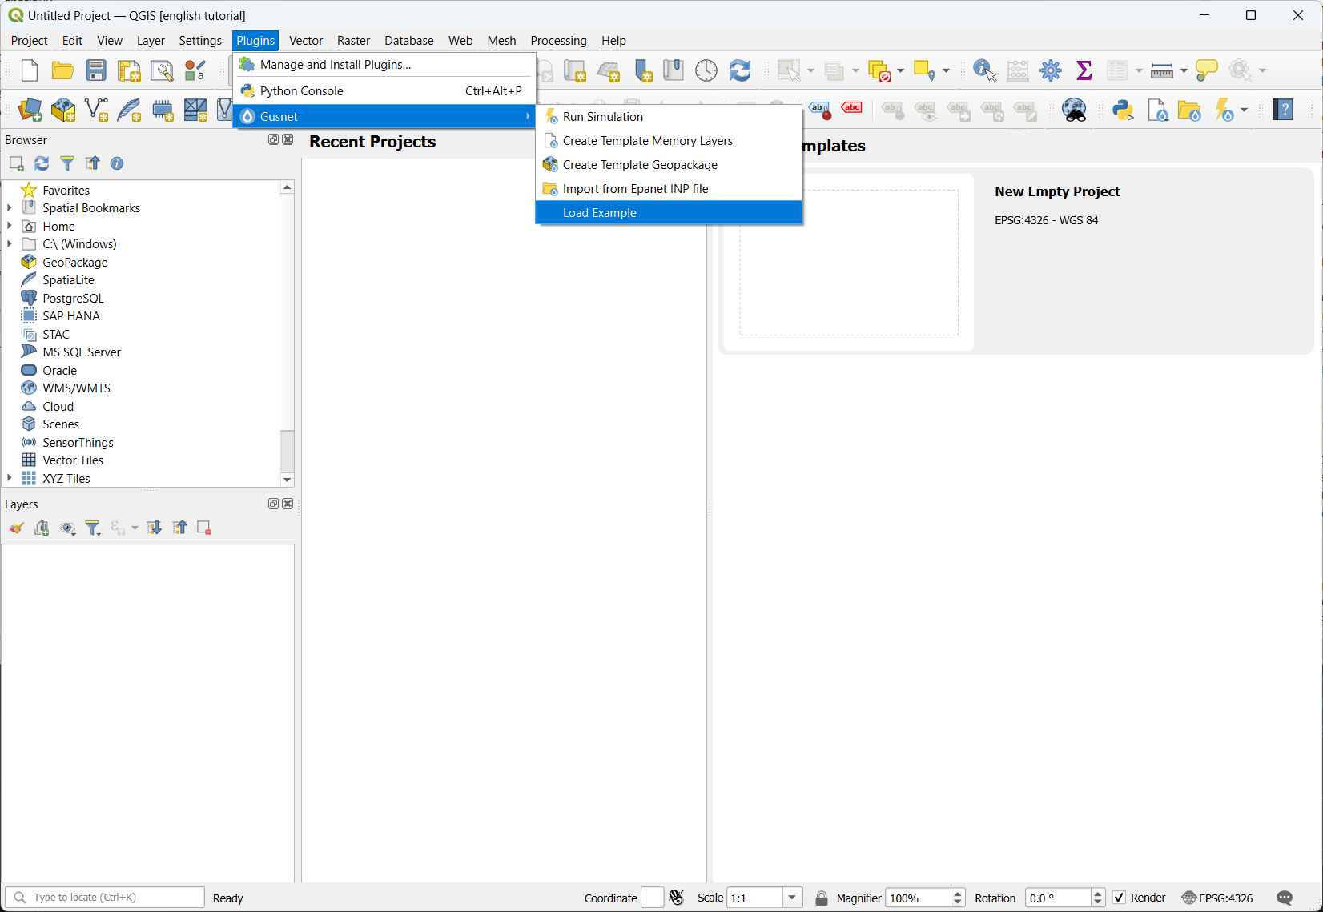
Task: Expand the XYZ Tiles tree item
Action: click(10, 478)
